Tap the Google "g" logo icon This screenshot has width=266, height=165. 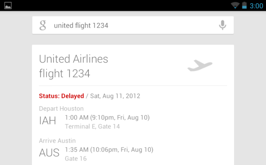[x=43, y=26]
